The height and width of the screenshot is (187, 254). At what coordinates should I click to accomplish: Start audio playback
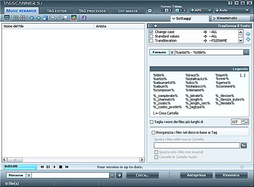[x=55, y=167]
